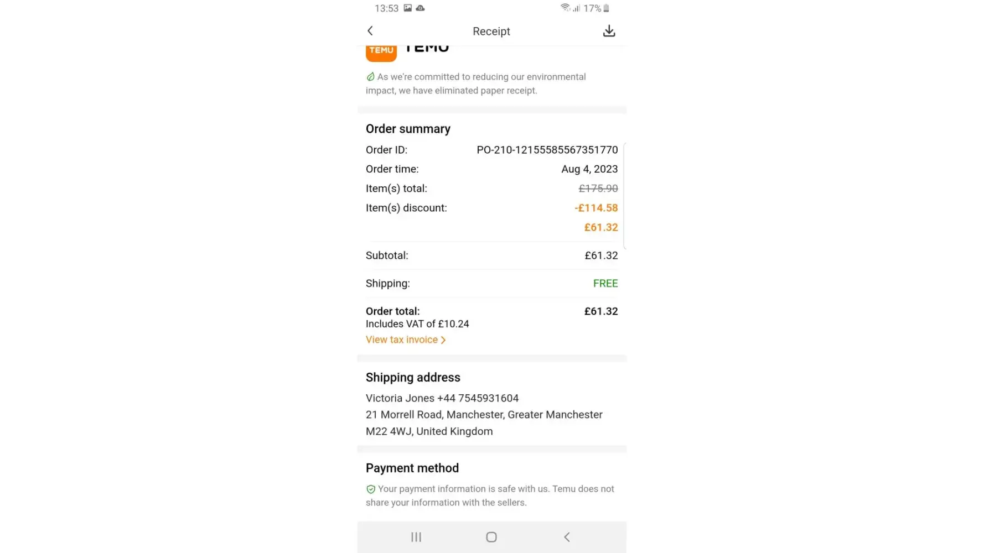
Task: Tap the battery indicator in status bar
Action: pos(606,8)
